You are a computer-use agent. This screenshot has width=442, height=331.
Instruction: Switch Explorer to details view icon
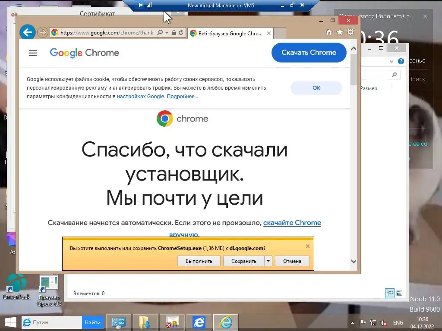click(x=390, y=293)
